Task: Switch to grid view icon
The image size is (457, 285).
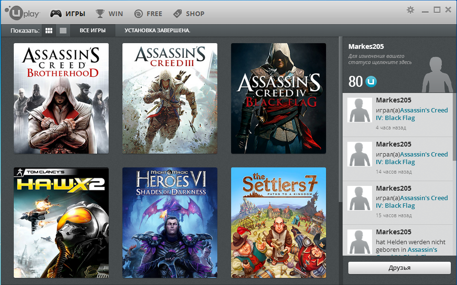Action: point(49,30)
